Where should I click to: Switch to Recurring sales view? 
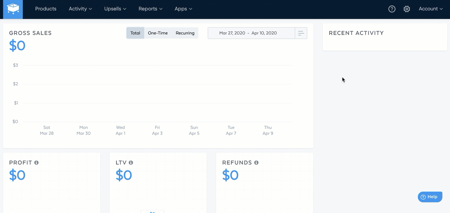click(x=185, y=33)
